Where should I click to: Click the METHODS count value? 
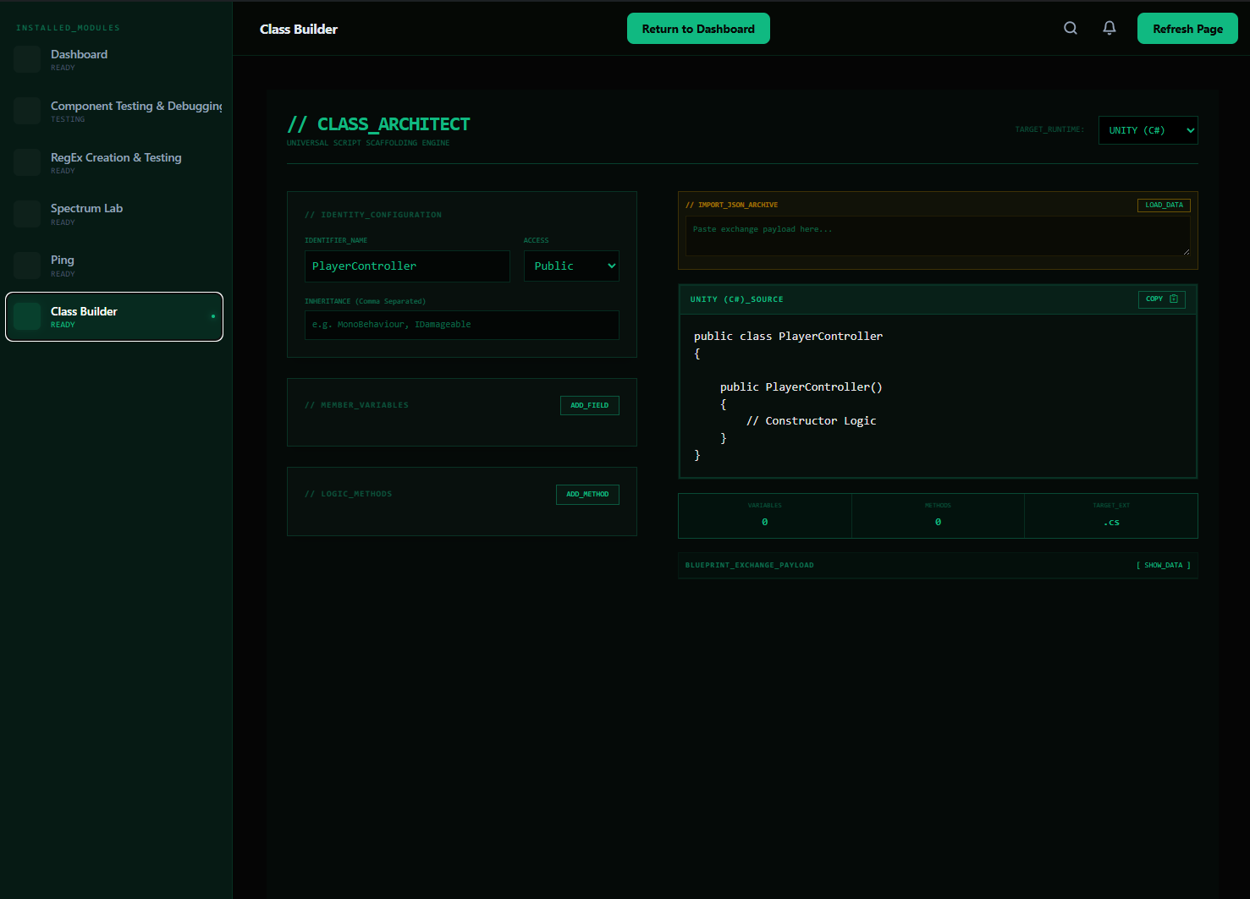[x=938, y=522]
